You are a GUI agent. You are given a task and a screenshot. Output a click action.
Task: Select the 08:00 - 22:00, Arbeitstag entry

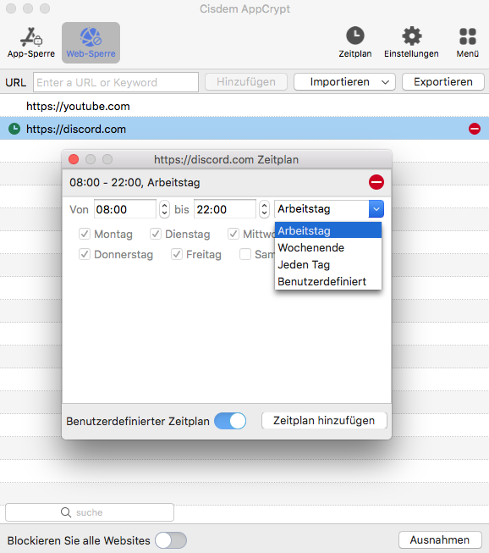227,182
